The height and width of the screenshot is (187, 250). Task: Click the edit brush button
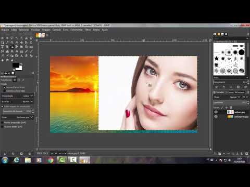click(x=217, y=87)
